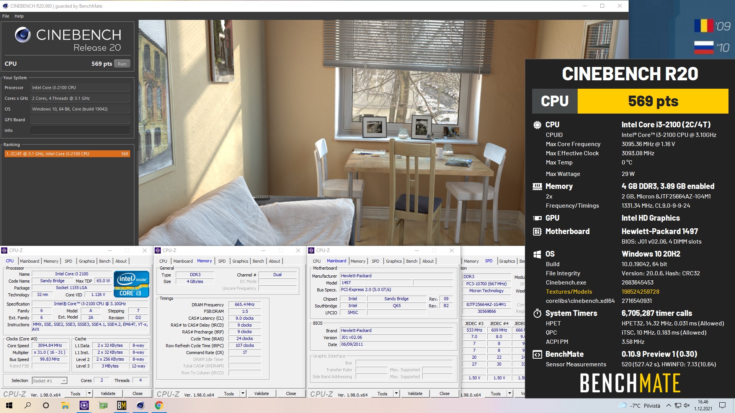The image size is (735, 413).
Task: Click Close button in CPU-Z Memory window
Action: (x=291, y=393)
